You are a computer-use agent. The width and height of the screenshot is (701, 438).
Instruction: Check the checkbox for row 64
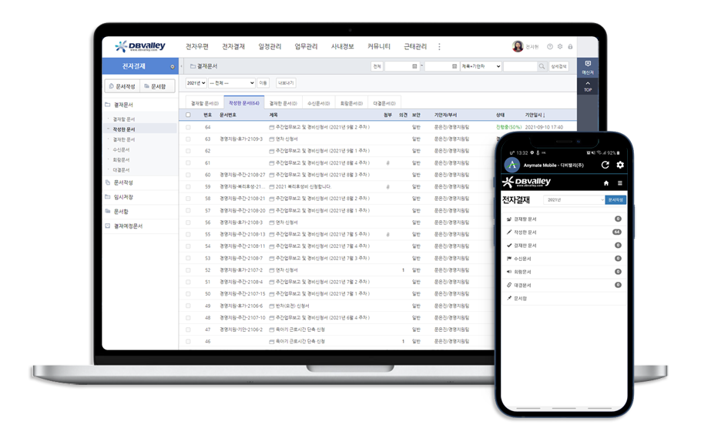[188, 127]
